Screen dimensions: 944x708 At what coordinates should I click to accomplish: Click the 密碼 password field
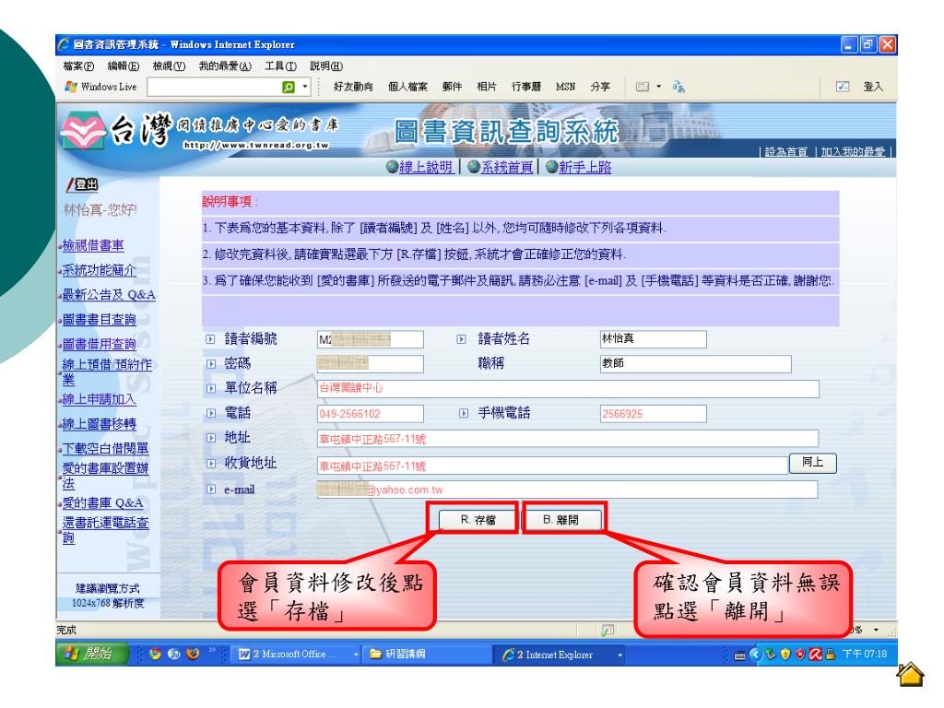pyautogui.click(x=371, y=363)
